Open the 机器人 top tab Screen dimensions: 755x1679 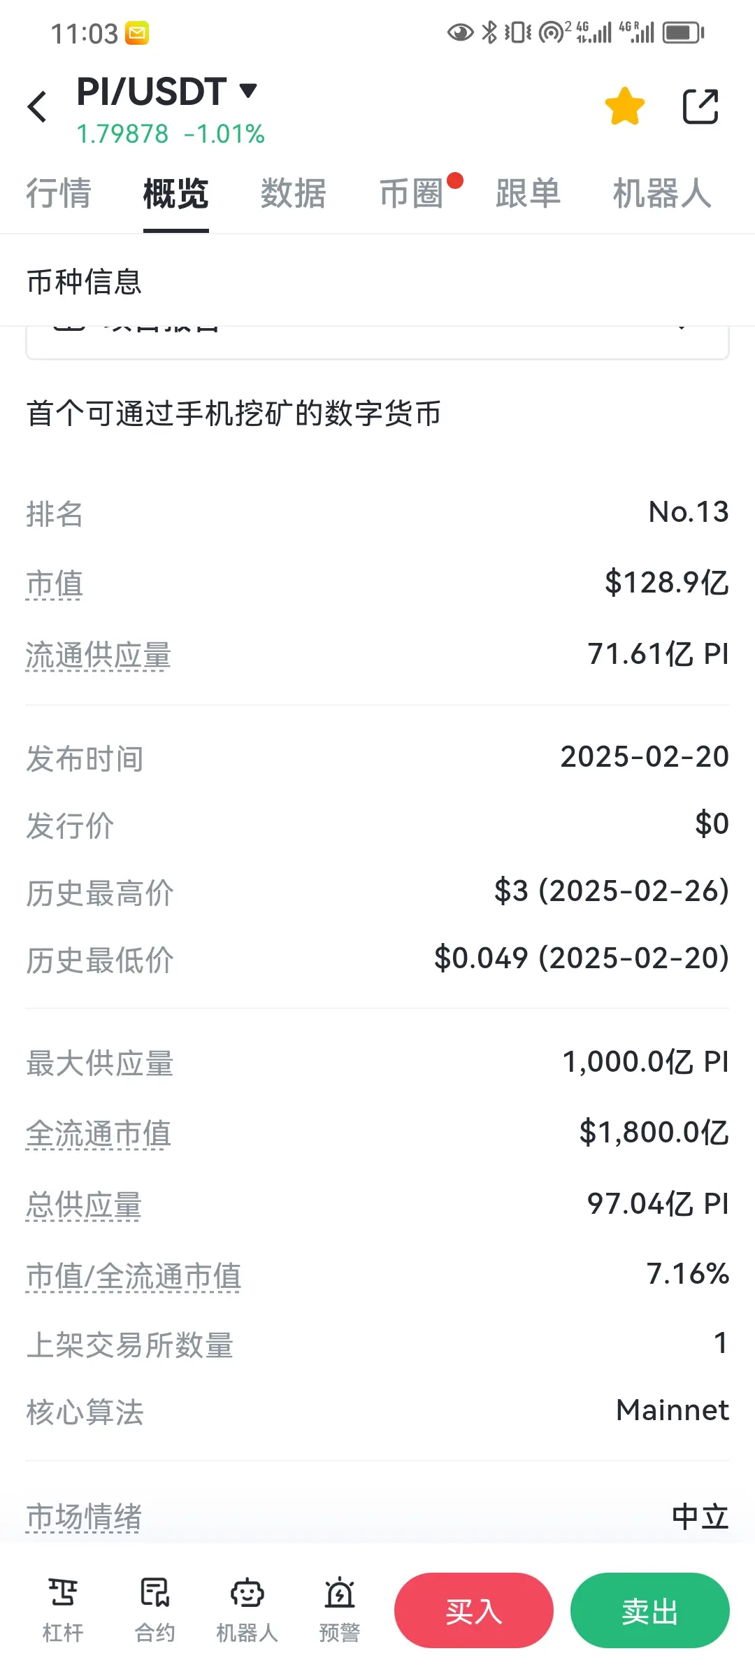(x=663, y=194)
